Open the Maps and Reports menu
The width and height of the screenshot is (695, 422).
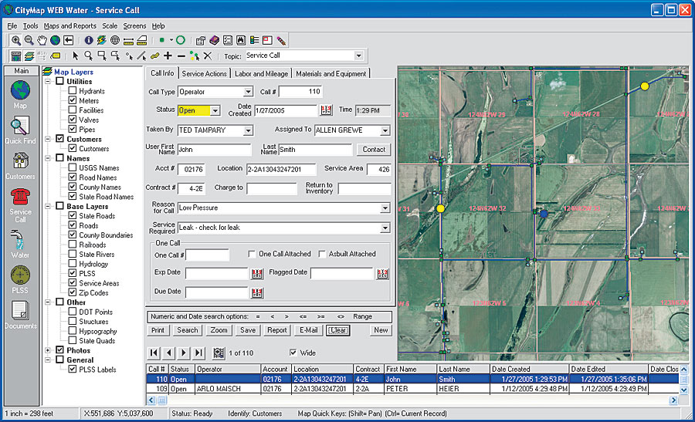tap(70, 26)
